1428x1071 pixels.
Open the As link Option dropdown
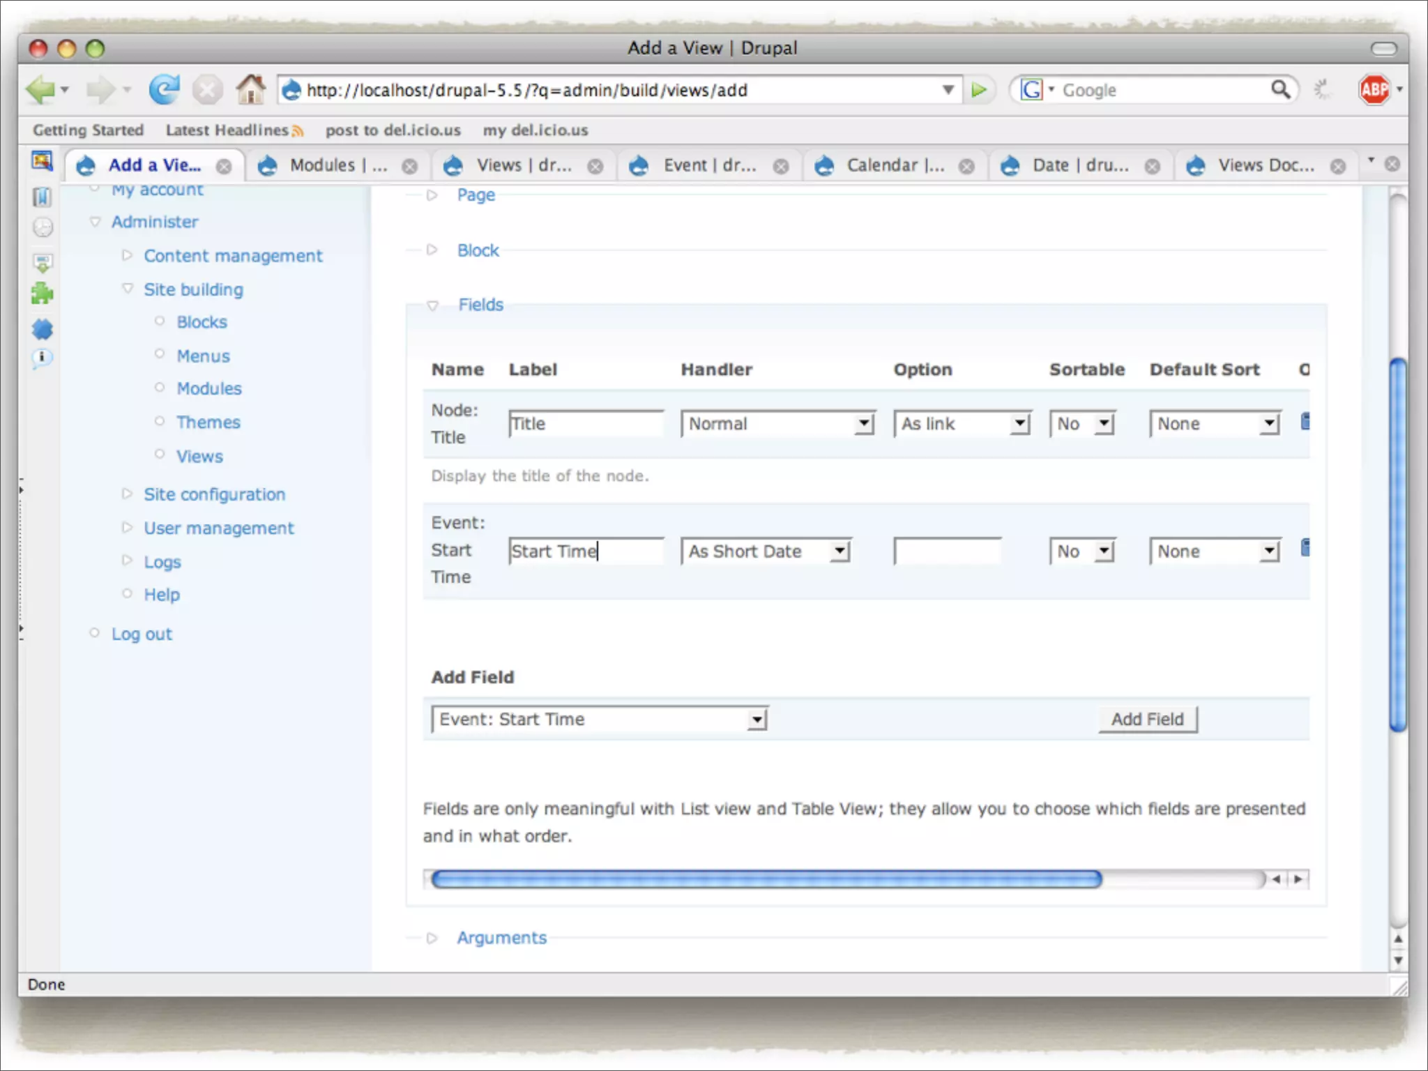(x=962, y=424)
